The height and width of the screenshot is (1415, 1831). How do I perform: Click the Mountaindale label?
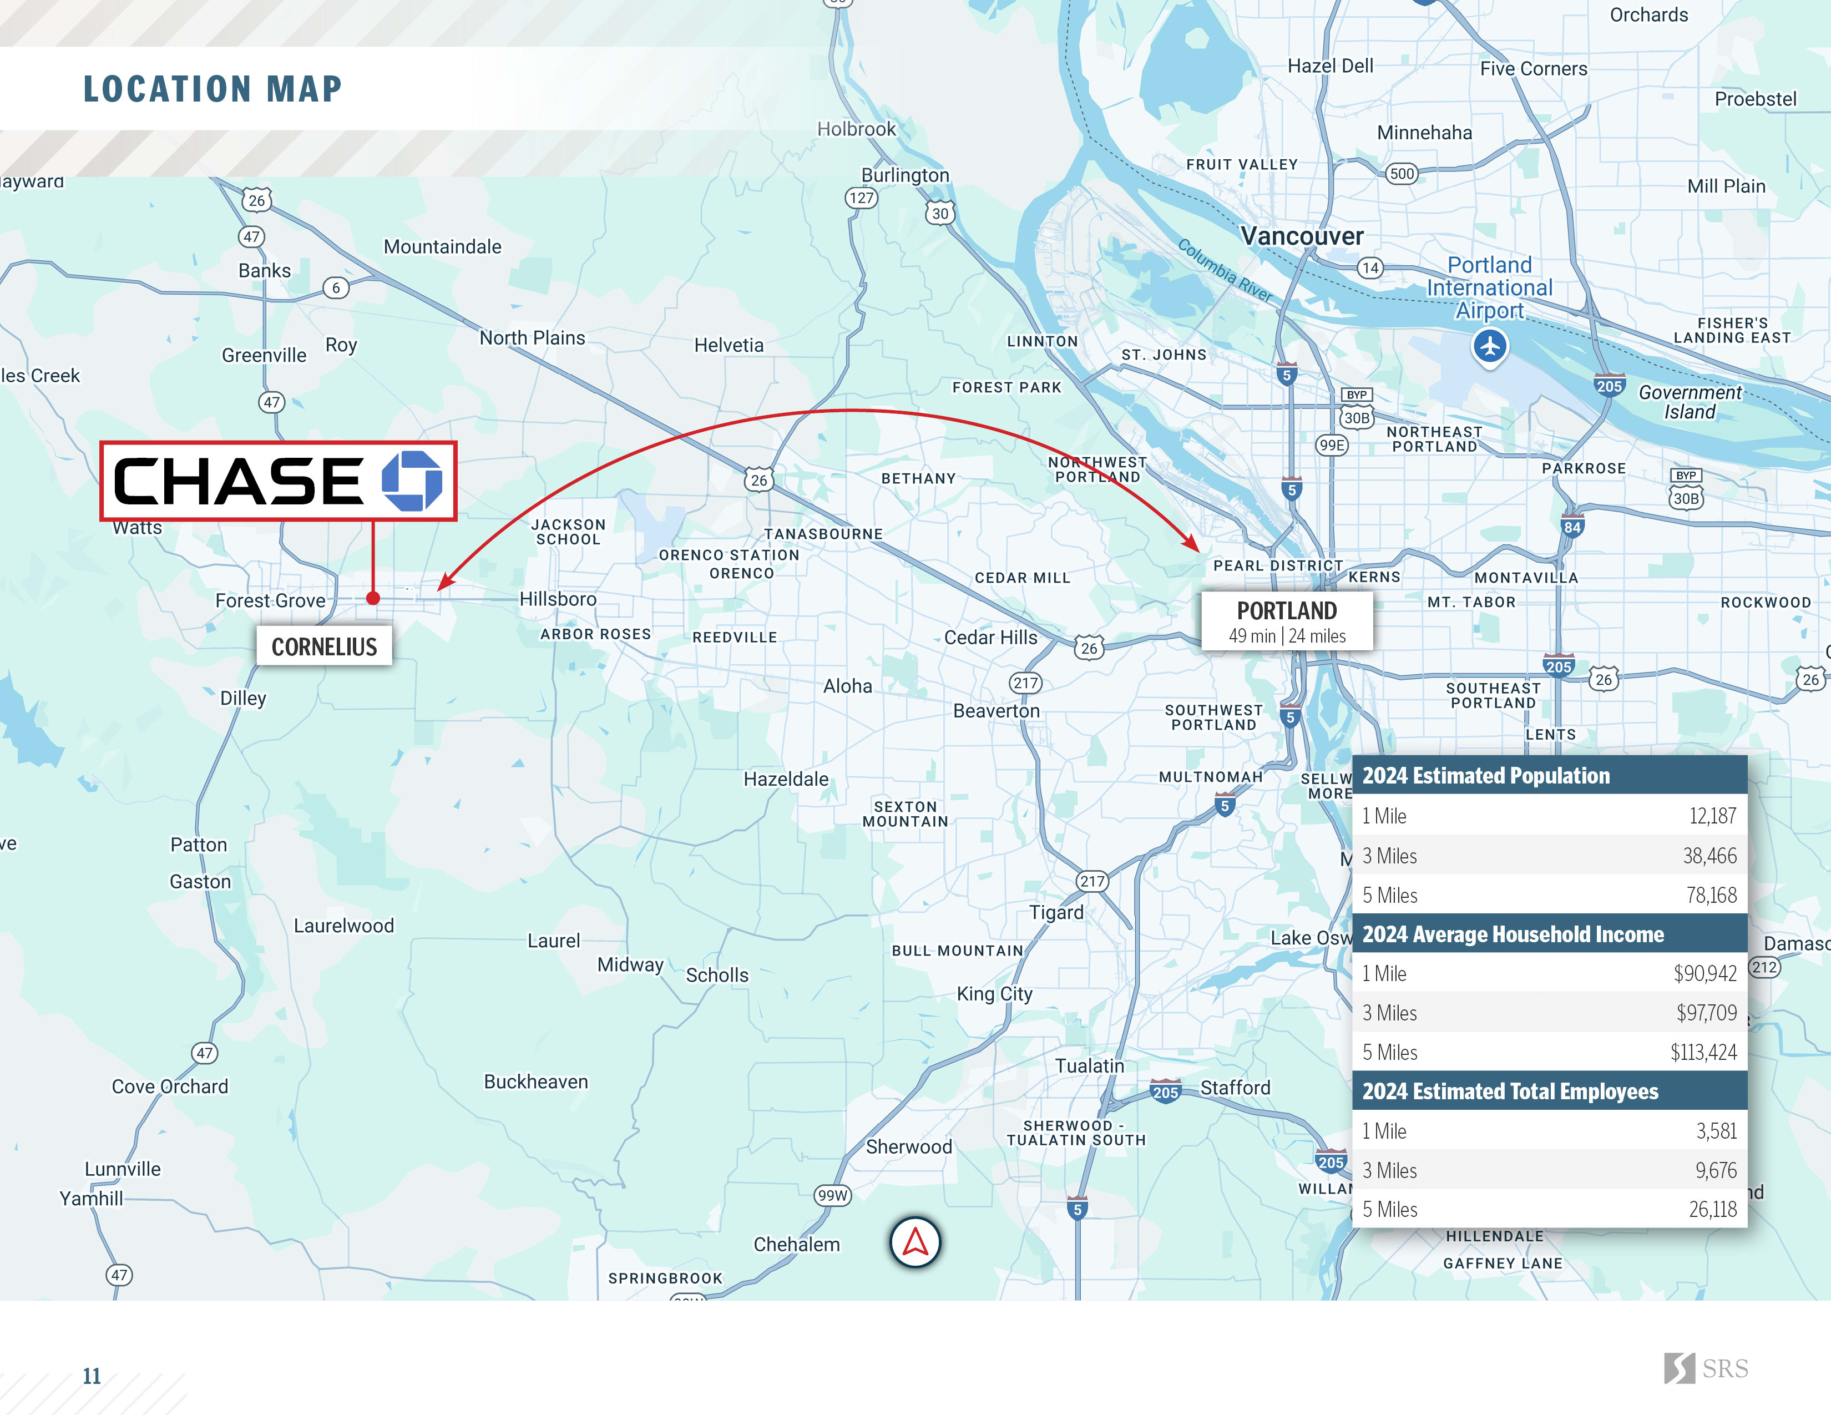[443, 247]
